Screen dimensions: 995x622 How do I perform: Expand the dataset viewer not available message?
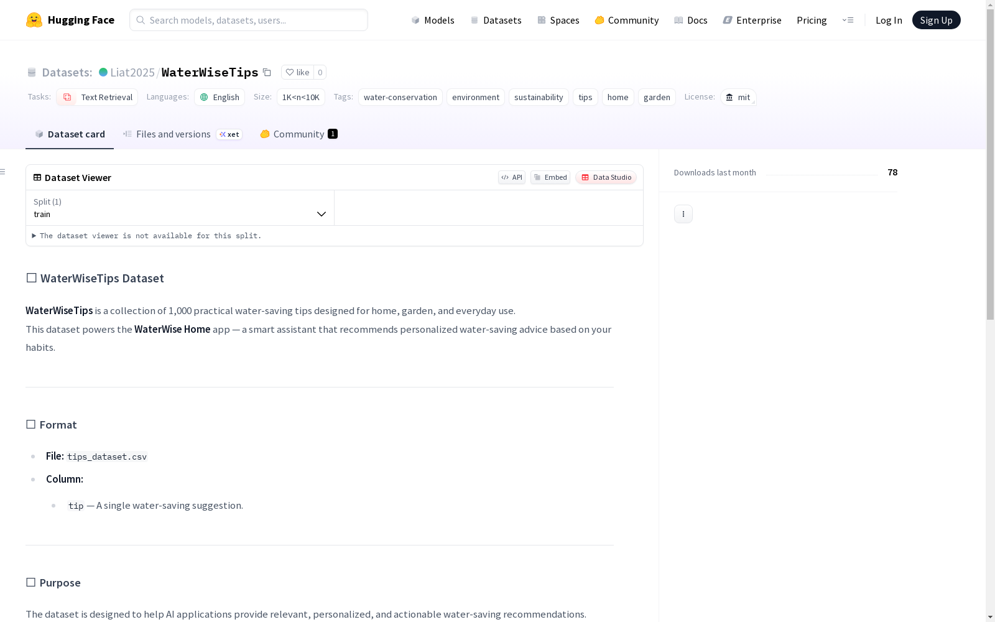147,236
